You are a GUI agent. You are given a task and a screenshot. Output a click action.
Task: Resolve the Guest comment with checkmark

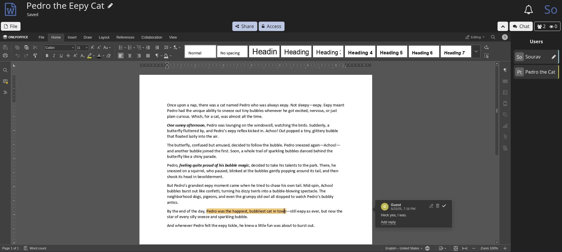coord(444,206)
